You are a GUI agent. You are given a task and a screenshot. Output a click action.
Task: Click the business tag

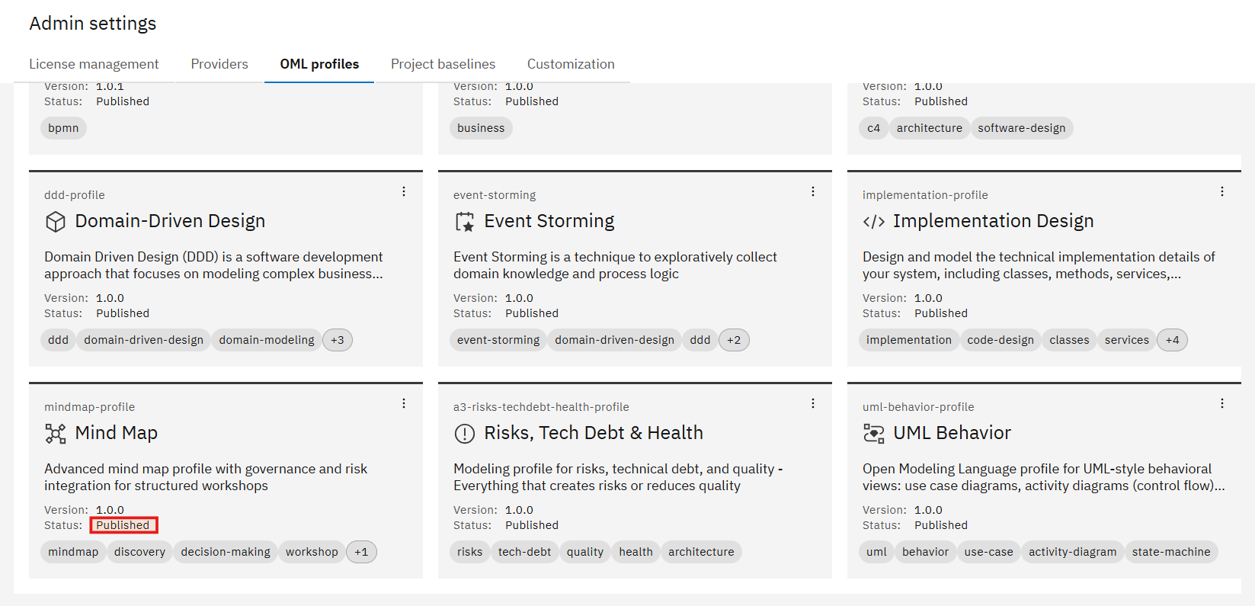[481, 128]
